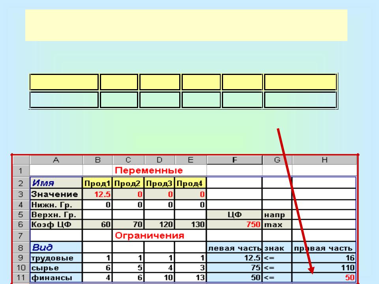The height and width of the screenshot is (284, 379).
Task: Click the 'Верхн. Гр.' label cell
Action: point(56,215)
